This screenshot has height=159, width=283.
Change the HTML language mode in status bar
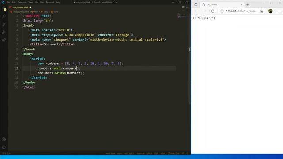pos(163,153)
